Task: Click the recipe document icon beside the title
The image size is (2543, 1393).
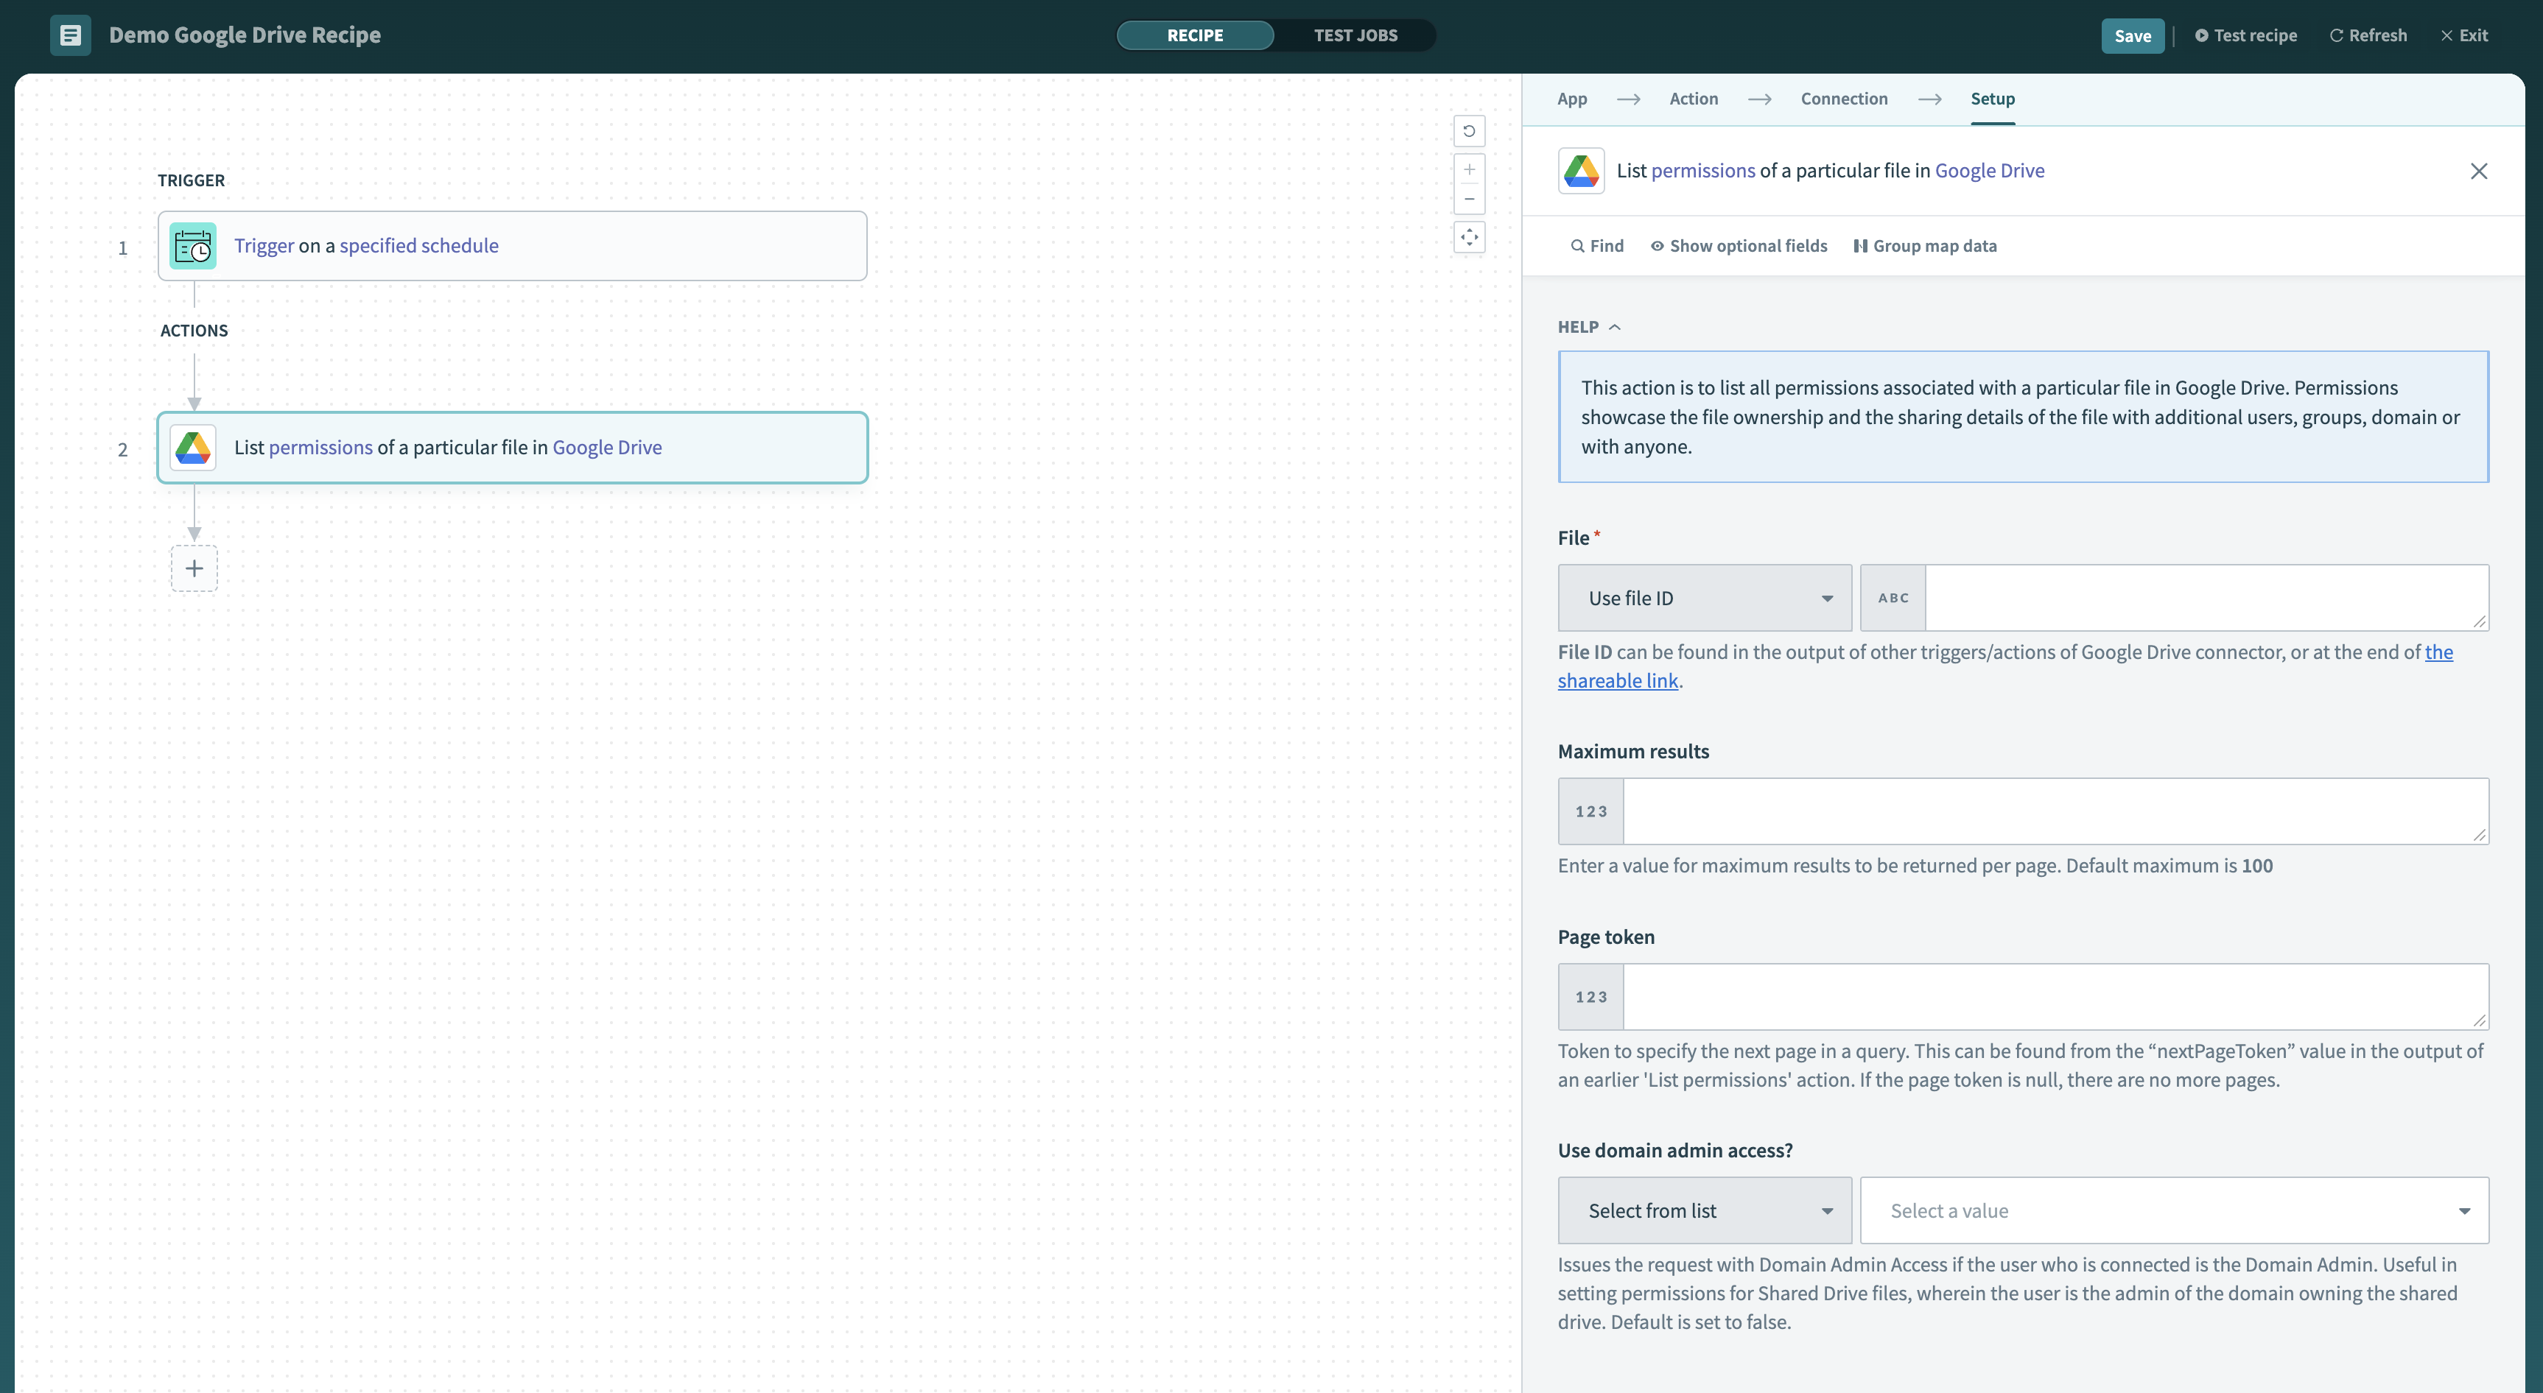Action: (x=70, y=35)
